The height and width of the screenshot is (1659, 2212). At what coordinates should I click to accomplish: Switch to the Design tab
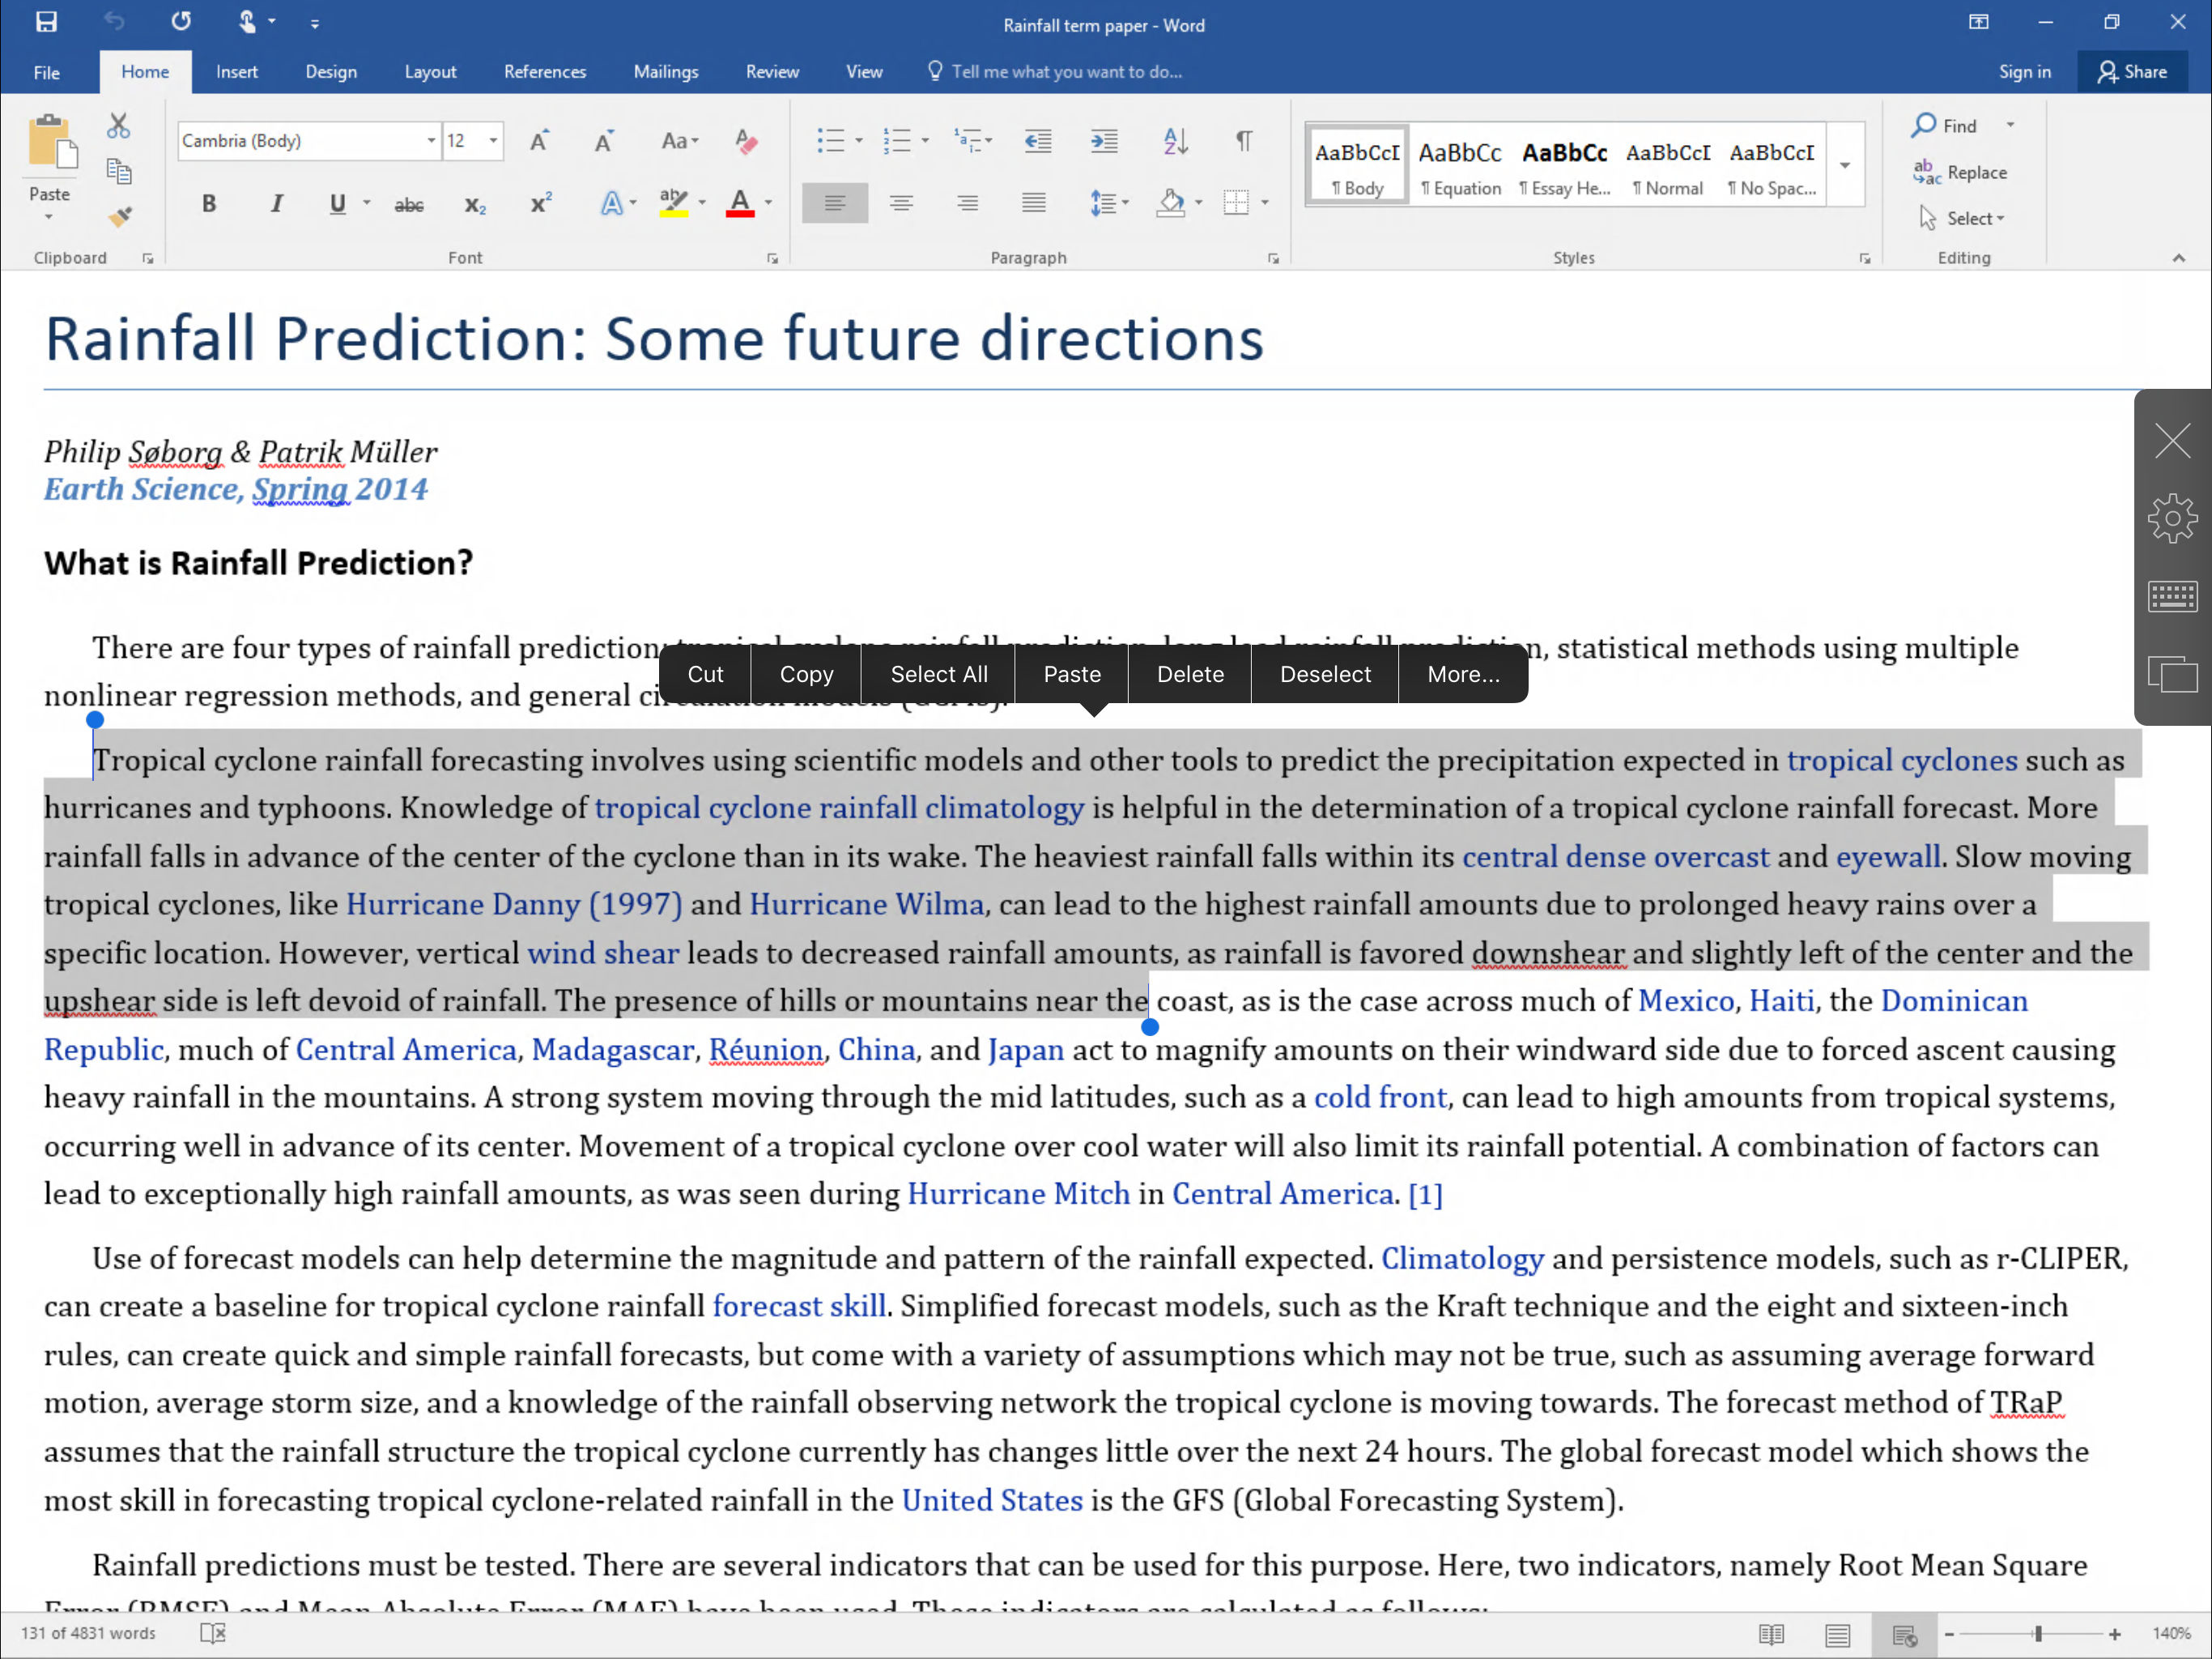[331, 72]
